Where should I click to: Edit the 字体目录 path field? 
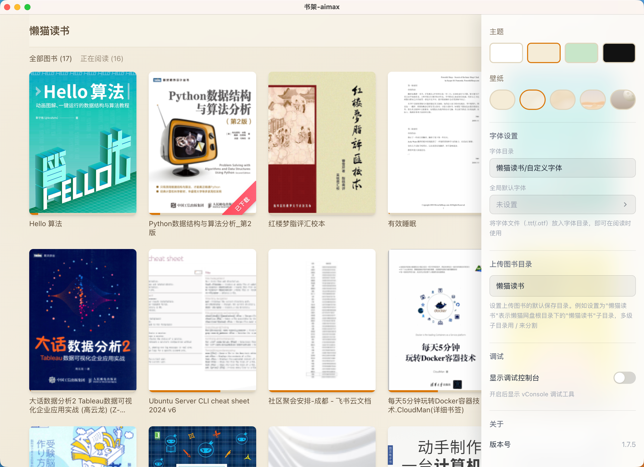point(562,168)
